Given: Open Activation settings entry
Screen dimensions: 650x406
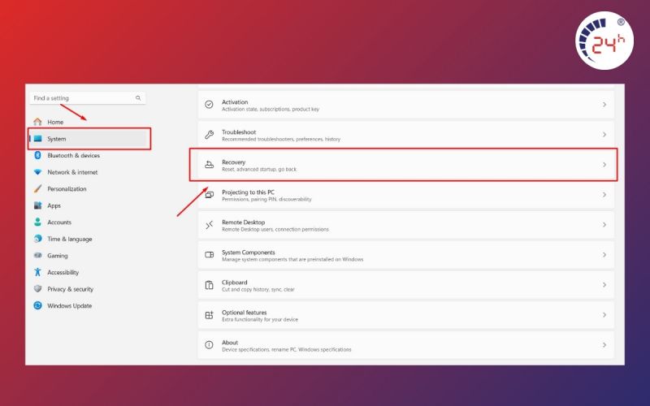Looking at the screenshot, I should 405,105.
